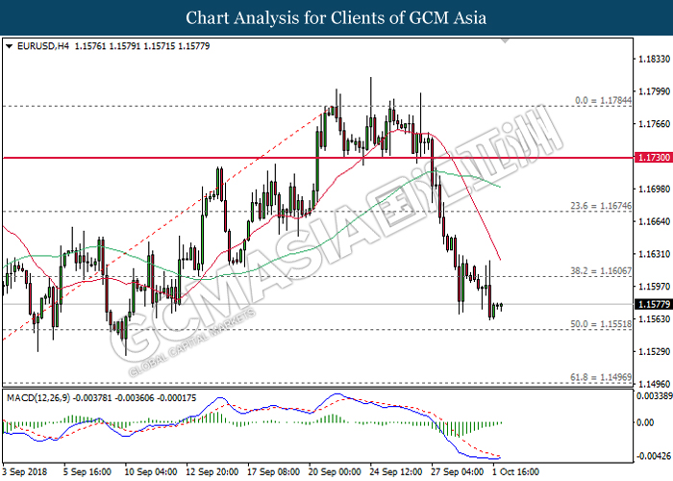Click the 1.15630 price axis value
Screen dimensions: 673x481
coord(654,319)
